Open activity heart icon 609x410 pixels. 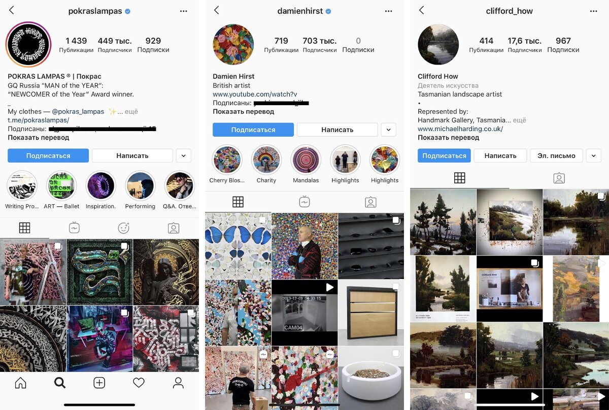point(139,383)
